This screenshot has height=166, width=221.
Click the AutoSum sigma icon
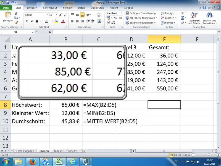183,13
